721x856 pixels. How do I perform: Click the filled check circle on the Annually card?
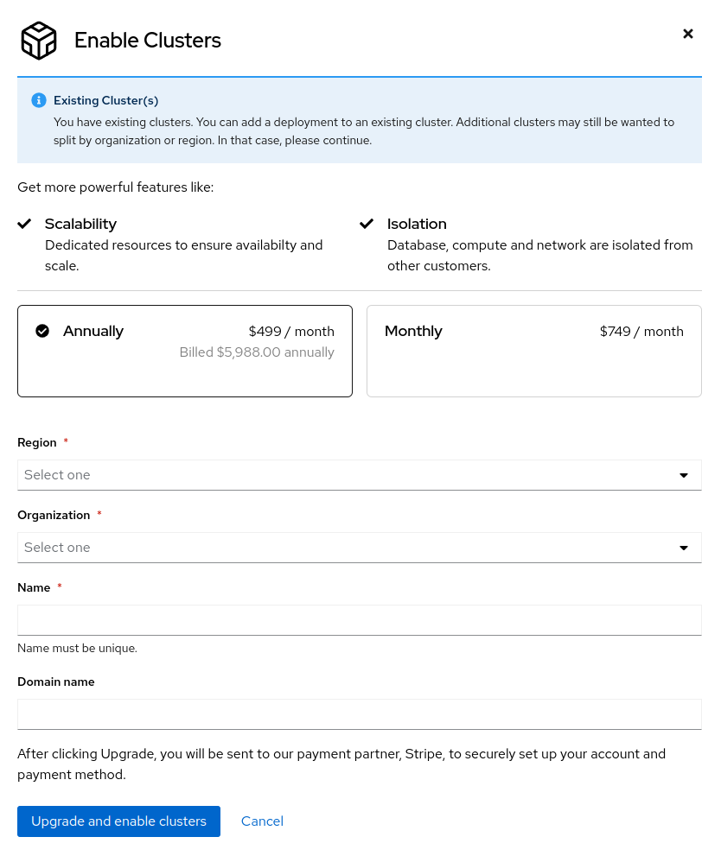point(42,330)
